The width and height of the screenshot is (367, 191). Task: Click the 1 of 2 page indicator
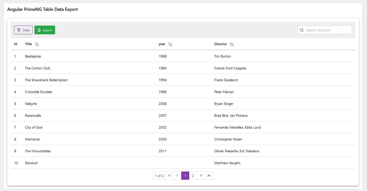pos(159,175)
